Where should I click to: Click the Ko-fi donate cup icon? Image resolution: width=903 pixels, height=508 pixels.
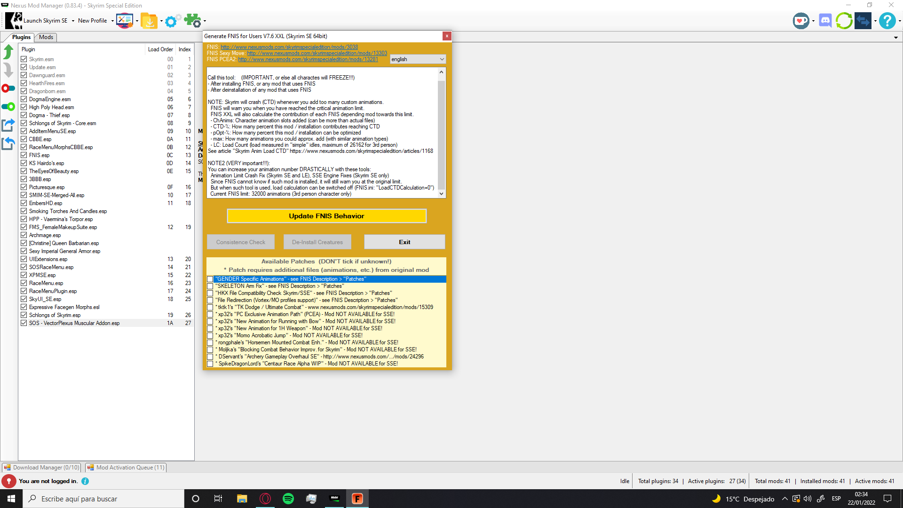coord(800,21)
